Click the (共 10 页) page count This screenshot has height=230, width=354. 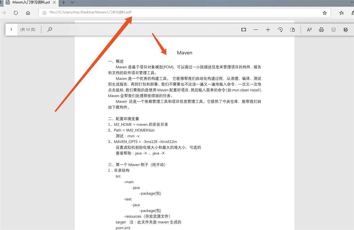click(28, 30)
